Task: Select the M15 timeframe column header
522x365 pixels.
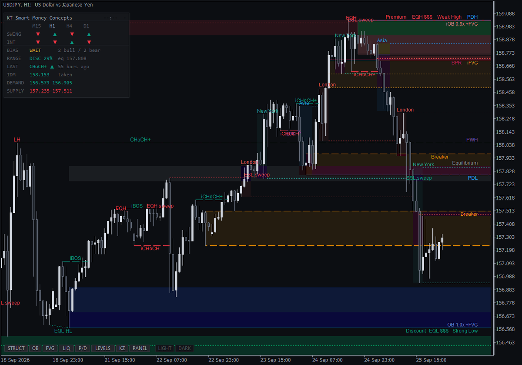Action: point(37,26)
